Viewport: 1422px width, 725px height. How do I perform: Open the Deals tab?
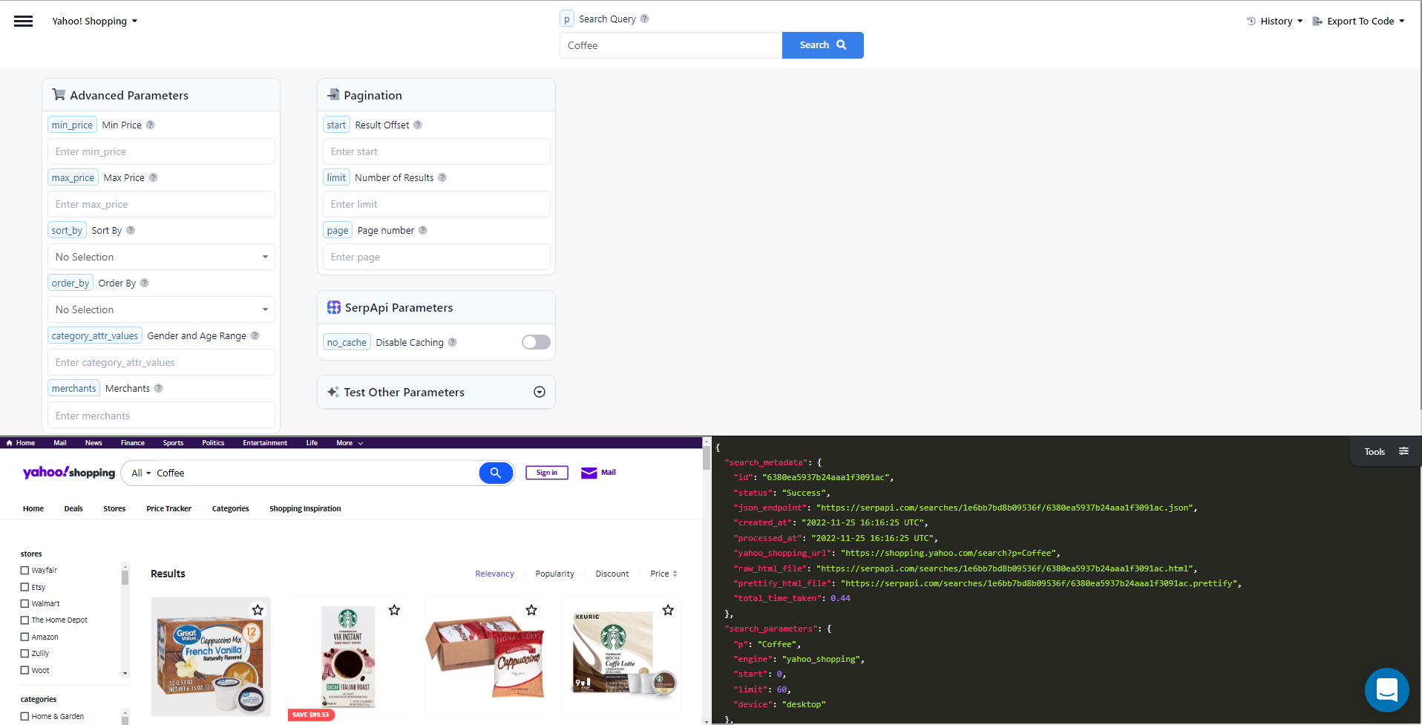(x=73, y=508)
